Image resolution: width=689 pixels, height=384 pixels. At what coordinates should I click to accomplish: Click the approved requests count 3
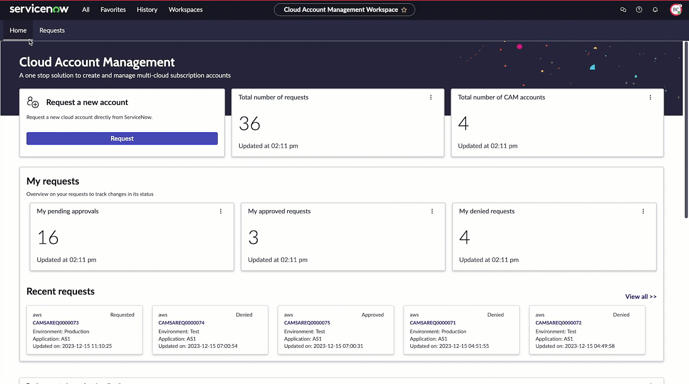pos(254,237)
